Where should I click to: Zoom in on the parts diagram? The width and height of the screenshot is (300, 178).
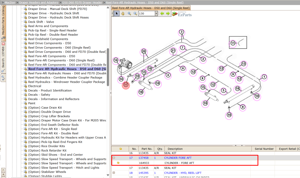coord(129,13)
